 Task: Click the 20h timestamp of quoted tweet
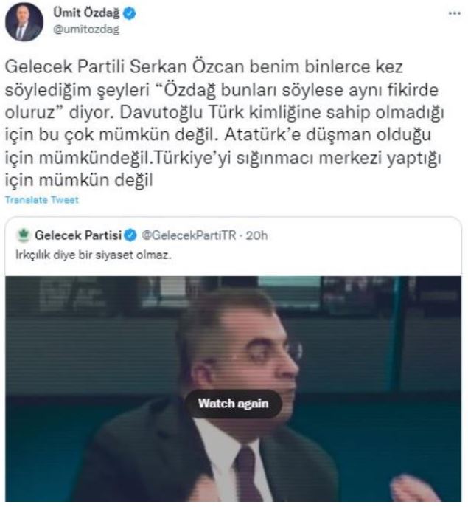(256, 235)
